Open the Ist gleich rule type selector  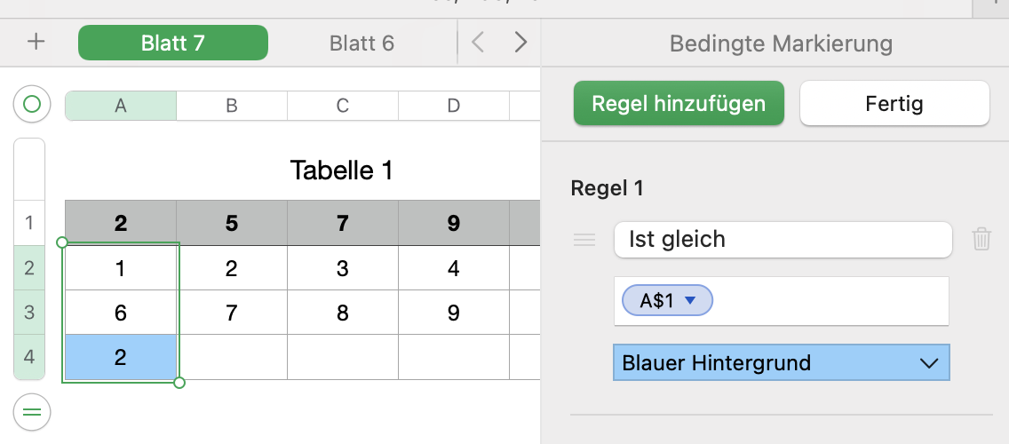point(782,239)
